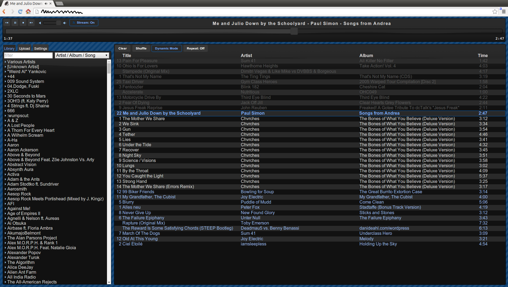Viewport: 508px width, 287px height.
Task: Switch to the Library tab
Action: [x=9, y=48]
